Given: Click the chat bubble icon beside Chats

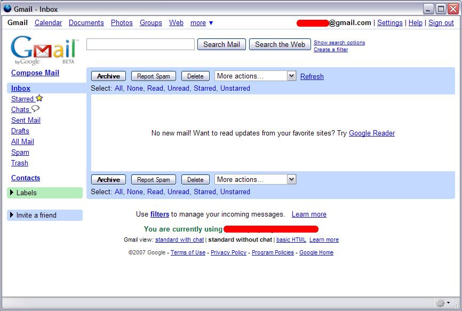Looking at the screenshot, I should click(35, 109).
